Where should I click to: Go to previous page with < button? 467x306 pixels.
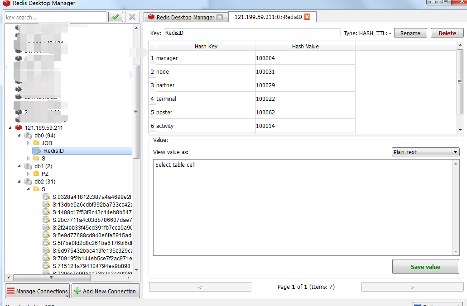[200, 287]
